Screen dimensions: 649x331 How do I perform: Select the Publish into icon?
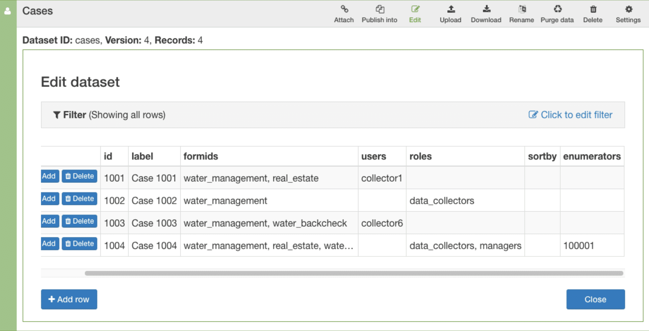[x=379, y=13]
